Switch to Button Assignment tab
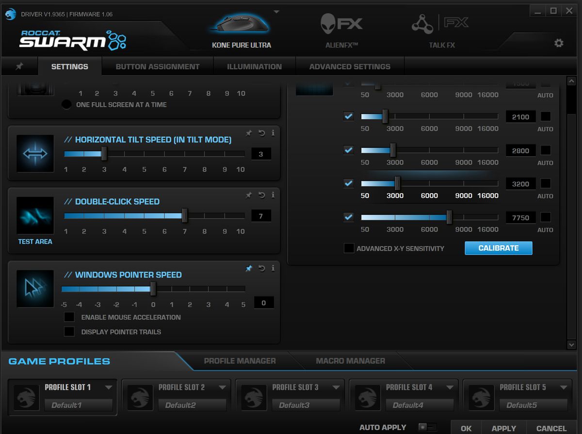Viewport: 582px width, 434px height. point(158,66)
